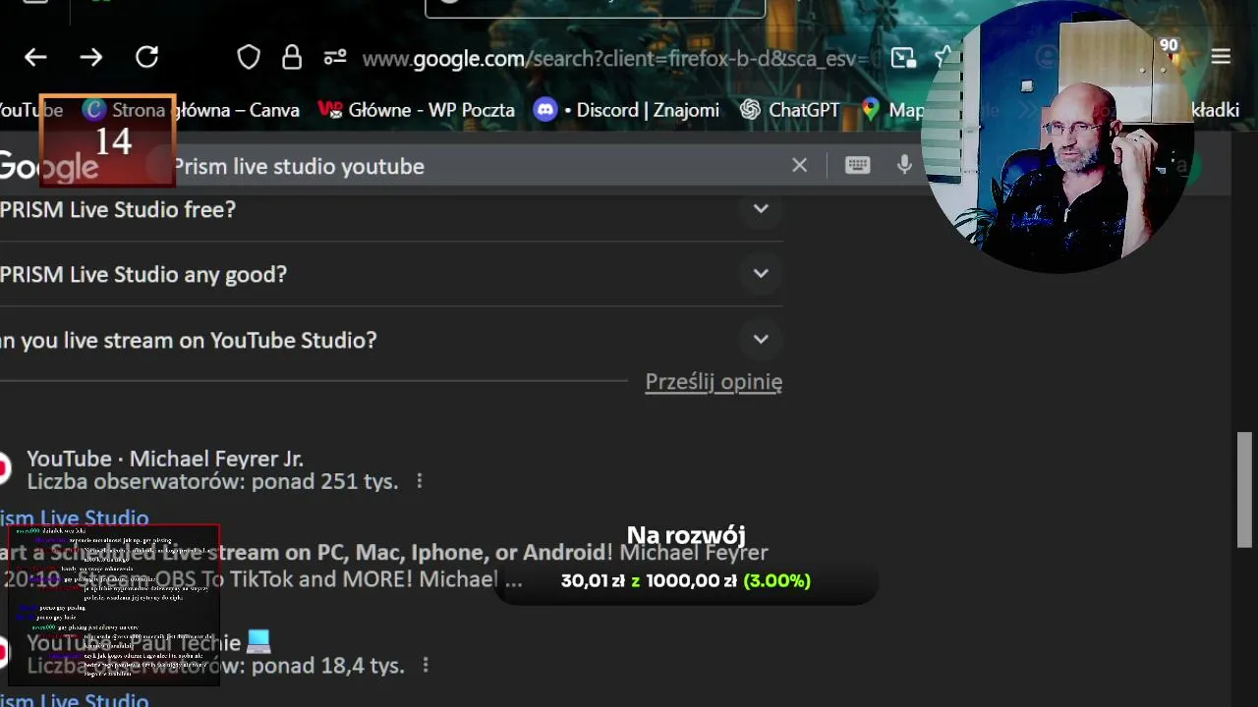Image resolution: width=1258 pixels, height=707 pixels.
Task: Reload the page with the refresh icon
Action: (x=147, y=57)
